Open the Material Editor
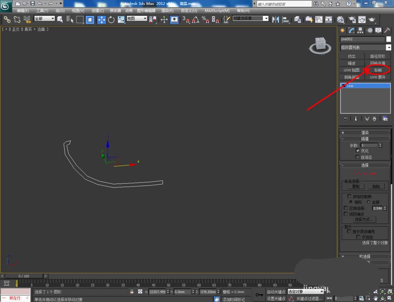 click(340, 20)
